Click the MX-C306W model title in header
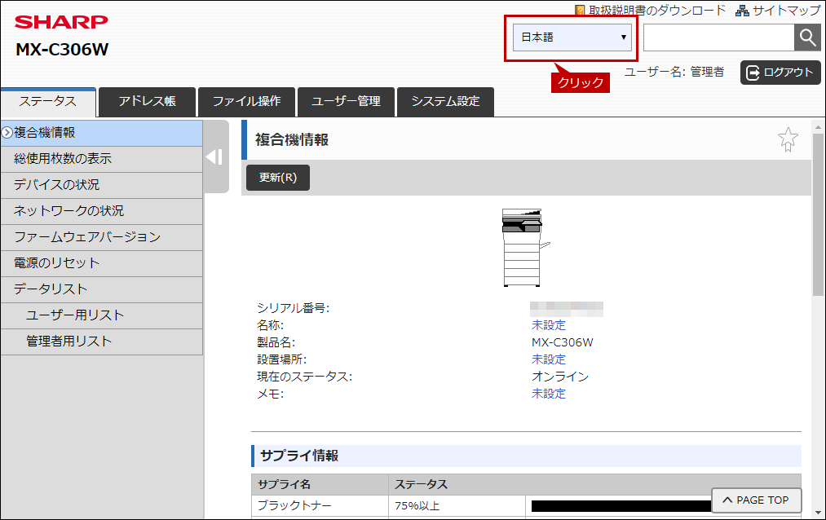The height and width of the screenshot is (520, 826). click(62, 50)
